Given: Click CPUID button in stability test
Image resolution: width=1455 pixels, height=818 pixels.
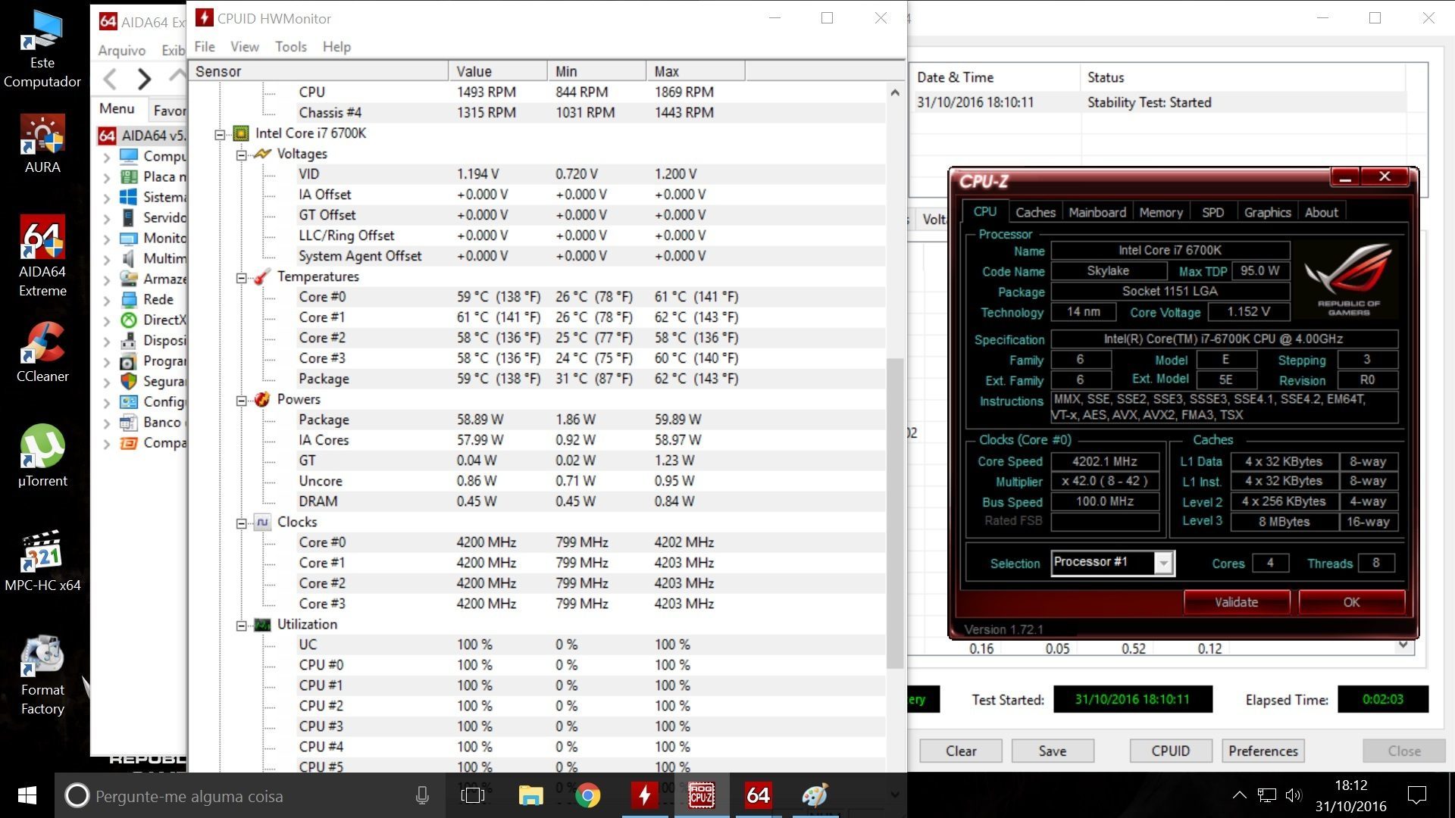Looking at the screenshot, I should (x=1171, y=751).
